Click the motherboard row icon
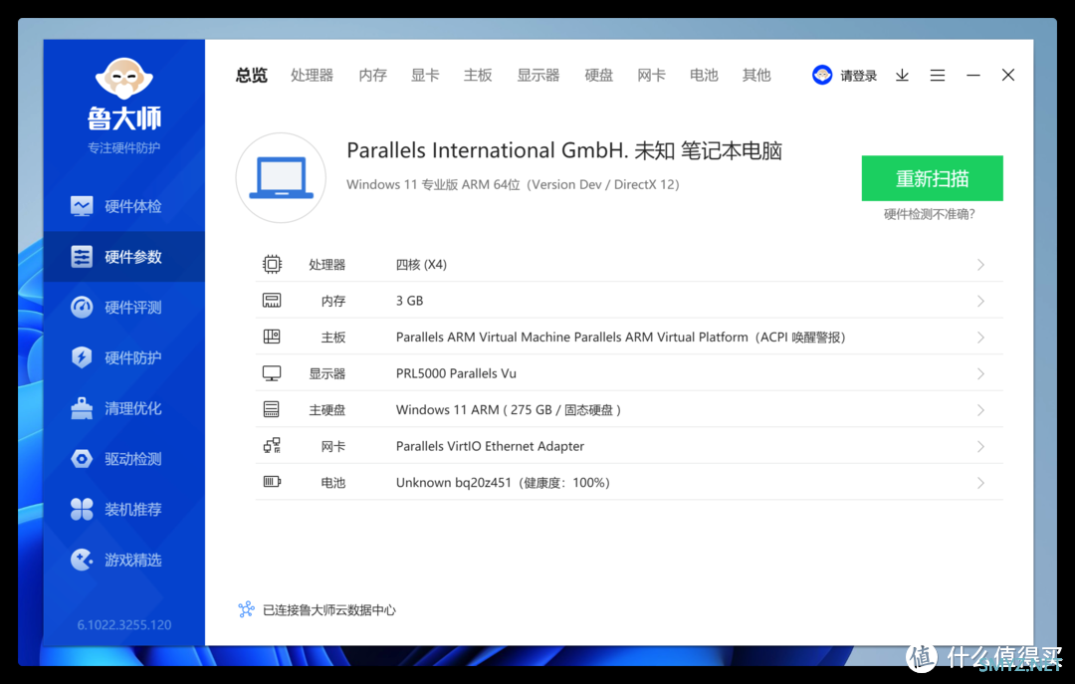The width and height of the screenshot is (1075, 684). pos(272,337)
